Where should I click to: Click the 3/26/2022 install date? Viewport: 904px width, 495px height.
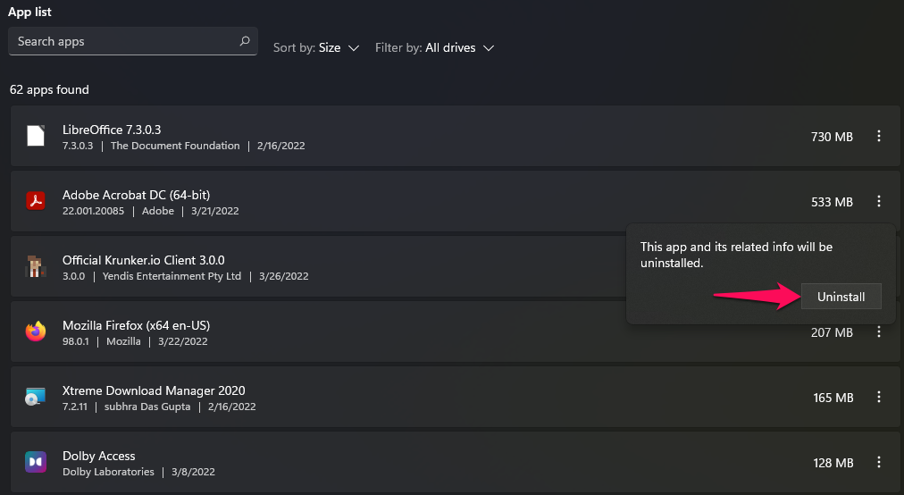(x=284, y=276)
